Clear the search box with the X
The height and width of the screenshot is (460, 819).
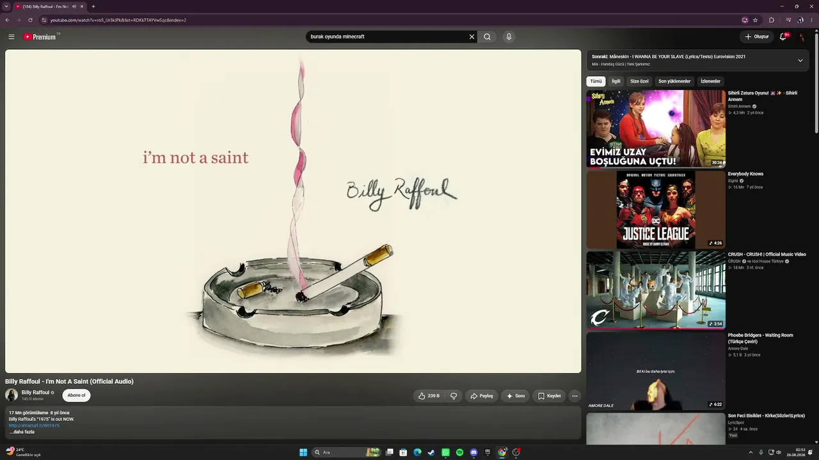[472, 37]
